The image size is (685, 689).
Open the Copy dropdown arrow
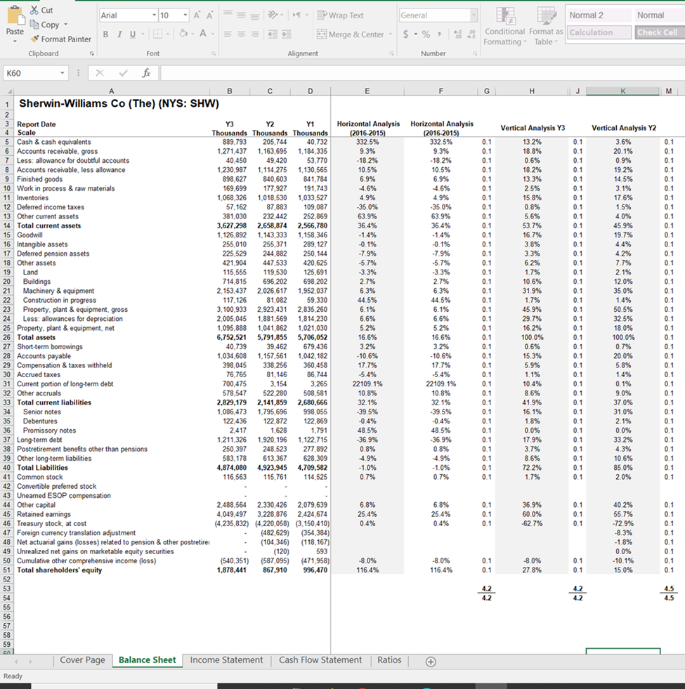pos(66,25)
